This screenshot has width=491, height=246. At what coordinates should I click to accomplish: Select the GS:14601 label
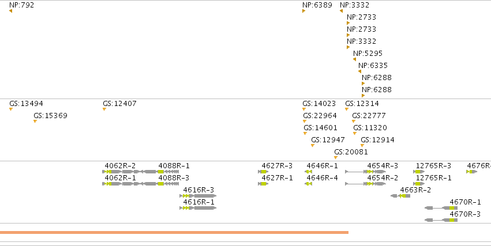tap(320, 128)
